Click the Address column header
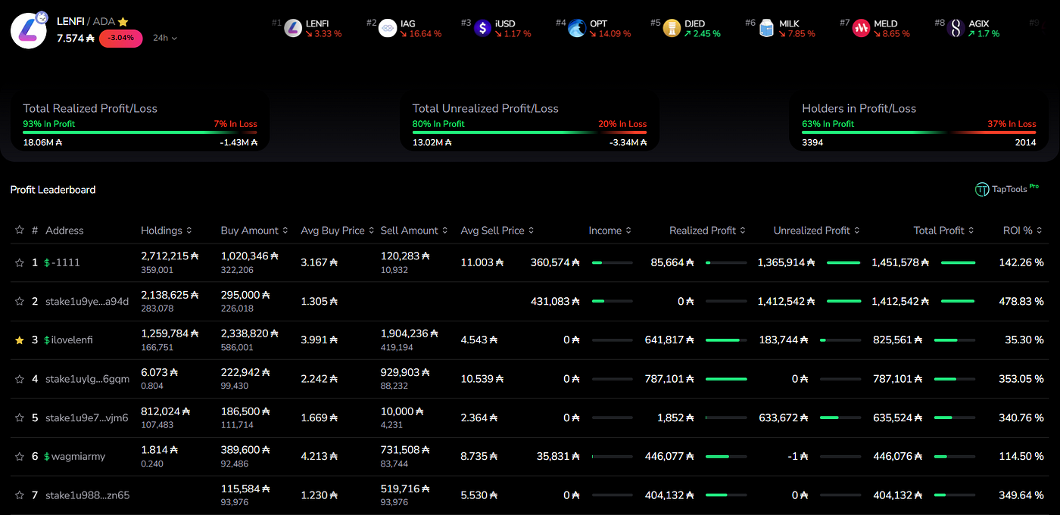Viewport: 1060px width, 515px height. [x=64, y=230]
